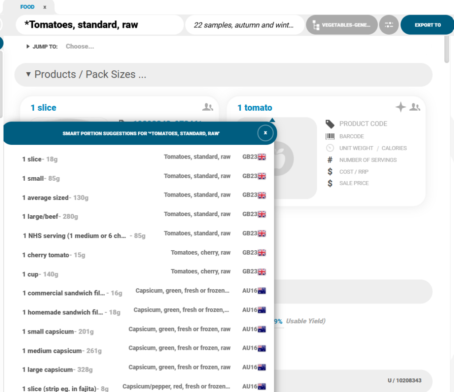Click the unit weight clock icon

(x=330, y=148)
